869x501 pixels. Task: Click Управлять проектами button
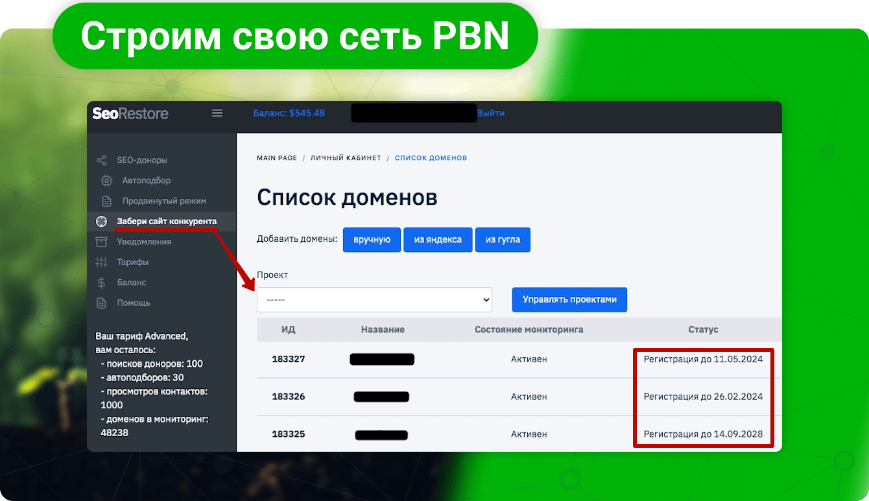(x=569, y=299)
